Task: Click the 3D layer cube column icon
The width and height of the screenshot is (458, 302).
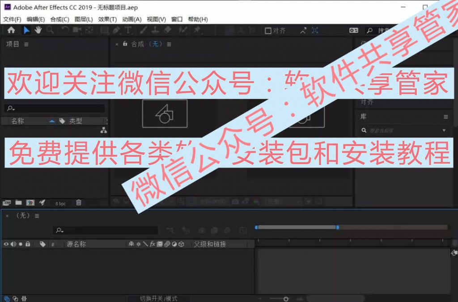Action: pyautogui.click(x=181, y=244)
